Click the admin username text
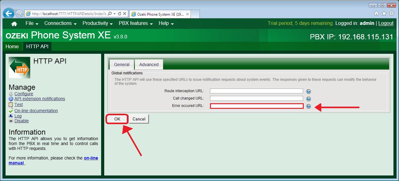The width and height of the screenshot is (399, 181). [367, 23]
